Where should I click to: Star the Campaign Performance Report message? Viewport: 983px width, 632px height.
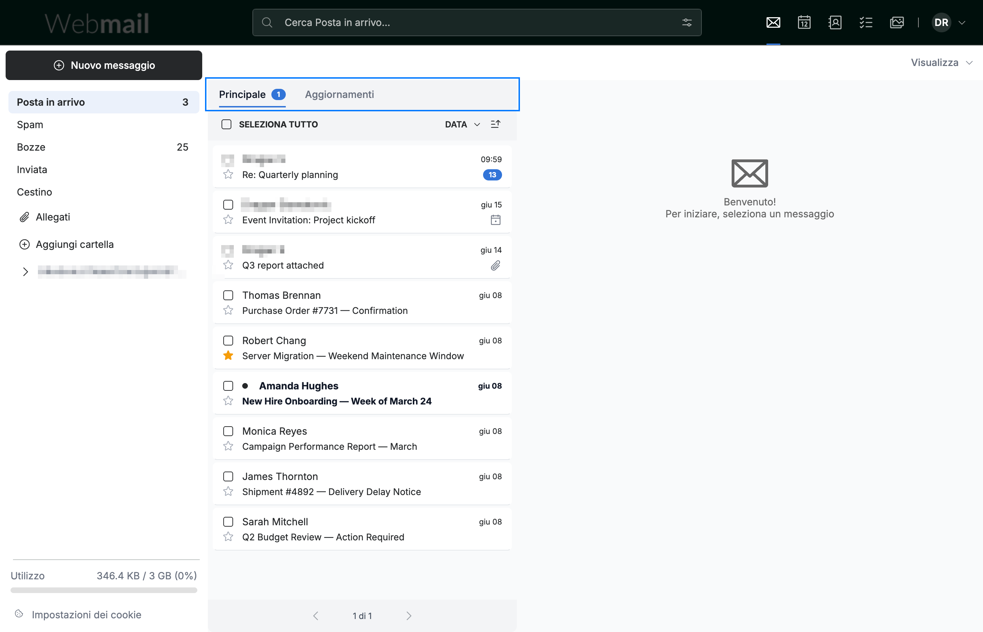click(228, 446)
